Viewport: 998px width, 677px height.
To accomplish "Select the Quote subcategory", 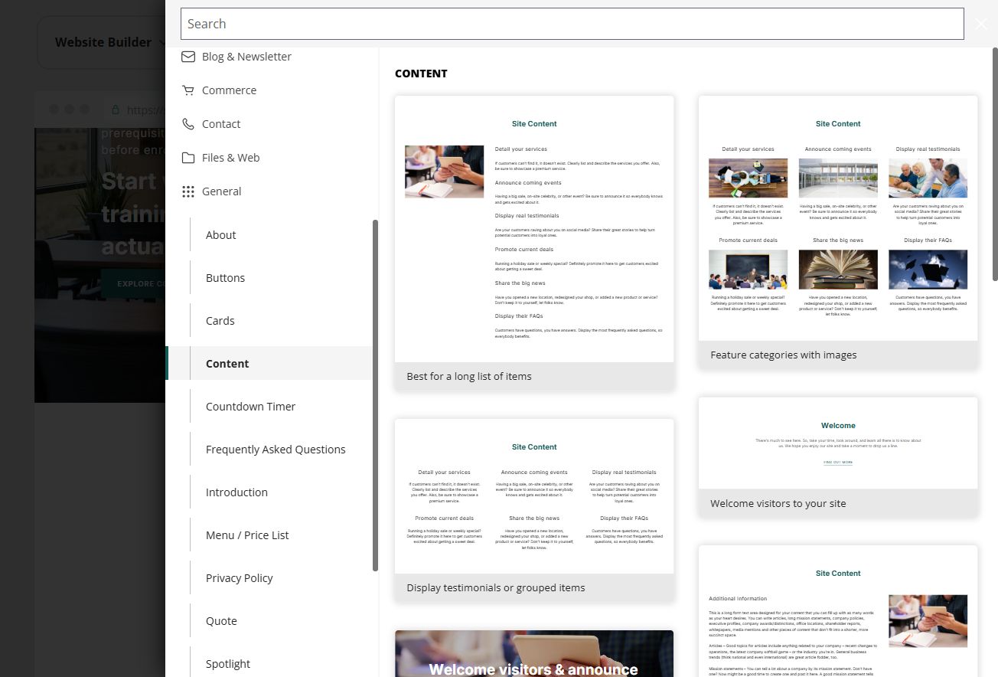I will pyautogui.click(x=269, y=621).
